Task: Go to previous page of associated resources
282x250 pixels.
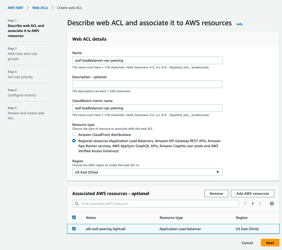Action: pos(245,204)
